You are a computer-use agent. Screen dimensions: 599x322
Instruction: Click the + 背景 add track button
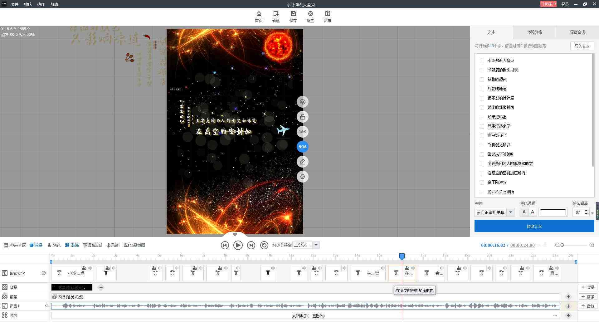tap(588, 287)
